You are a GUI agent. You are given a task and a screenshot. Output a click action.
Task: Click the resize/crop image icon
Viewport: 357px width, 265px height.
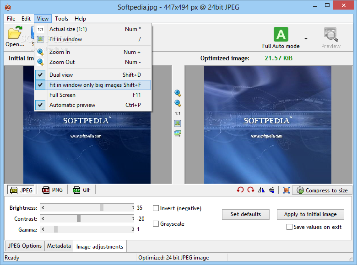point(286,190)
